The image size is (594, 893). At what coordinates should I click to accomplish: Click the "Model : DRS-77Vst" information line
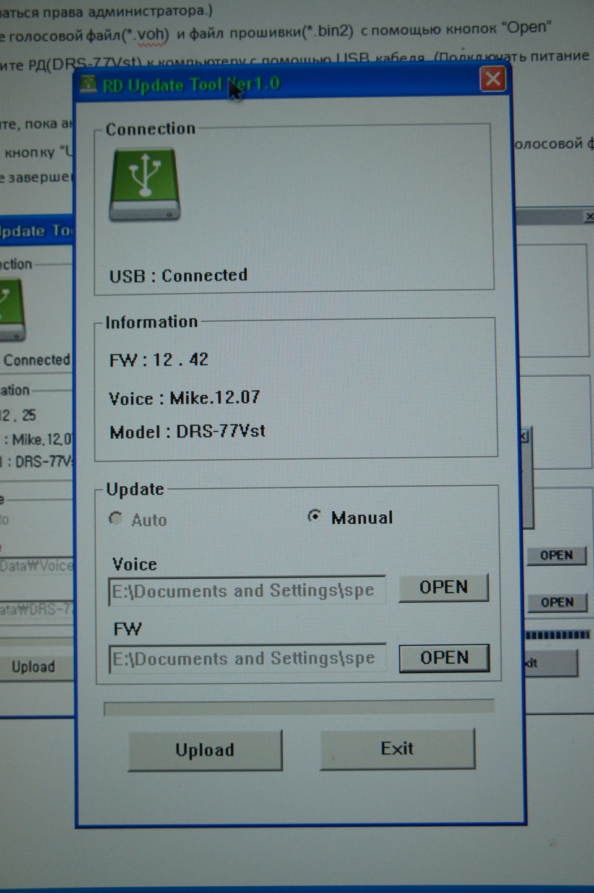pos(187,431)
